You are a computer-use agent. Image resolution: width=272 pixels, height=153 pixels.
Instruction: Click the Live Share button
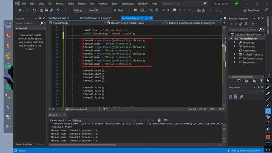[252, 10]
